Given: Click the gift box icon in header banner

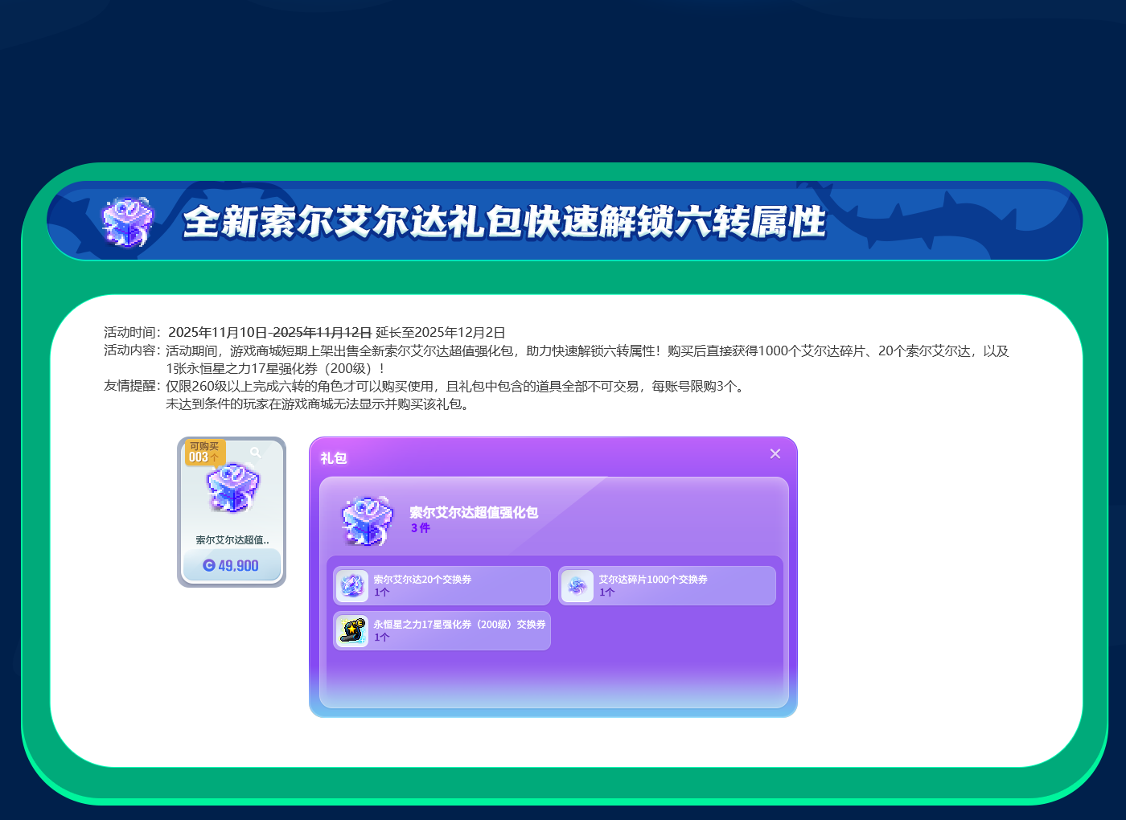Looking at the screenshot, I should pyautogui.click(x=127, y=222).
